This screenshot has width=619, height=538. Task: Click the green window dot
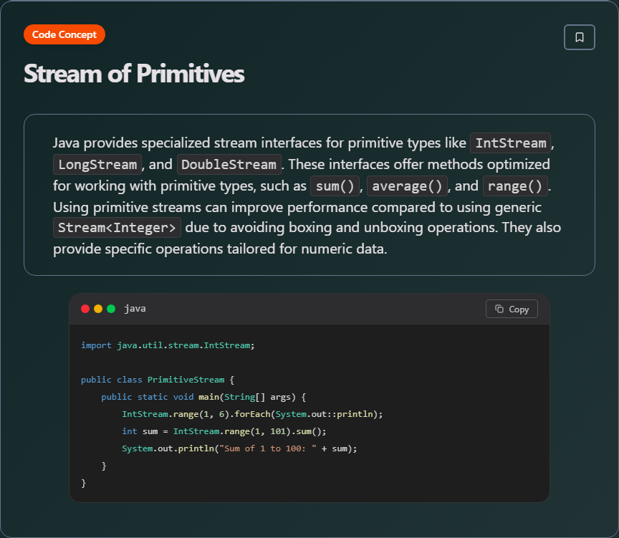[x=111, y=309]
